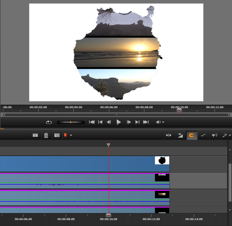232x226 pixels.
Task: Select the black island mask clip thumbnail
Action: click(162, 160)
